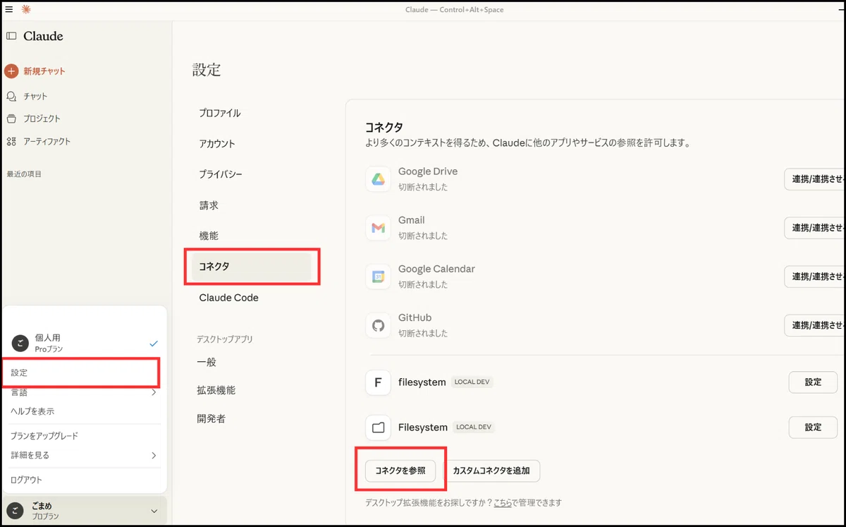Click the Google Calendar connector name
This screenshot has width=846, height=527.
pos(436,269)
